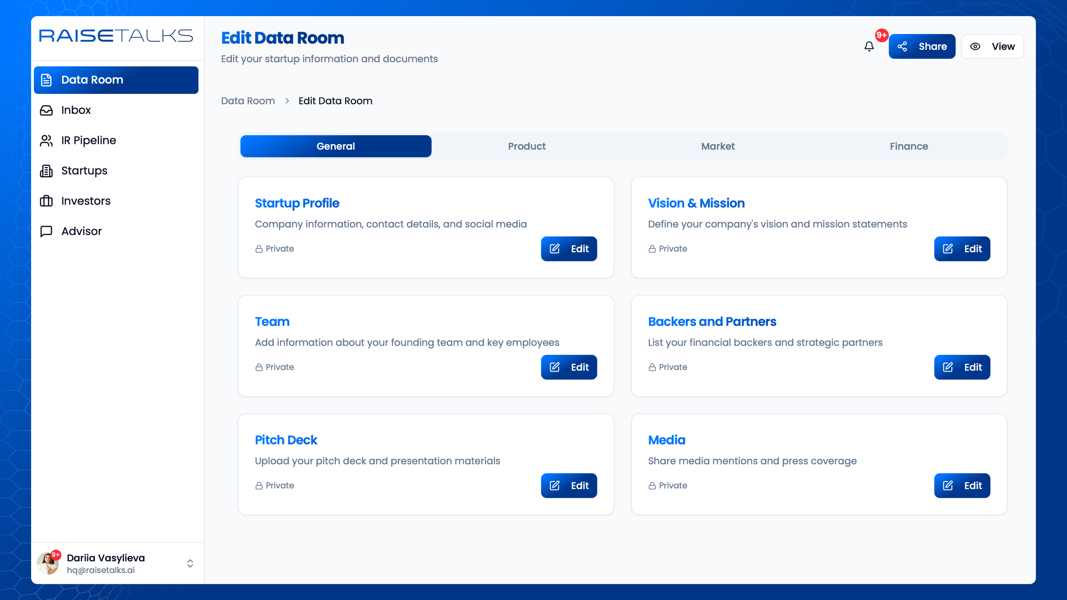Open Inbox from the sidebar
The image size is (1067, 600).
pyautogui.click(x=75, y=110)
